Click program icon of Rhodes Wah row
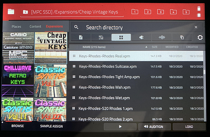The image size is (210, 137). [74, 87]
